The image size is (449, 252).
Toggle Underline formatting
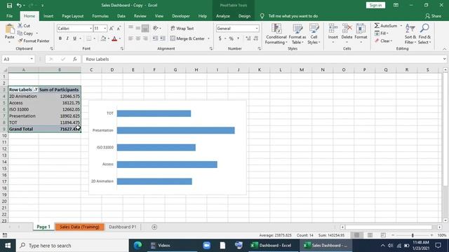point(75,38)
